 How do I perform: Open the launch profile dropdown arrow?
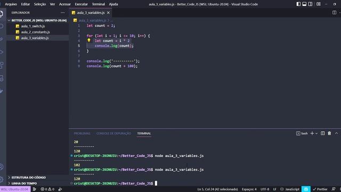point(316,133)
